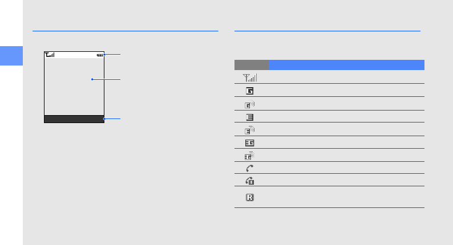Click the battery indicator on the phone display
Viewport: 453px width, 245px height.
[100, 55]
